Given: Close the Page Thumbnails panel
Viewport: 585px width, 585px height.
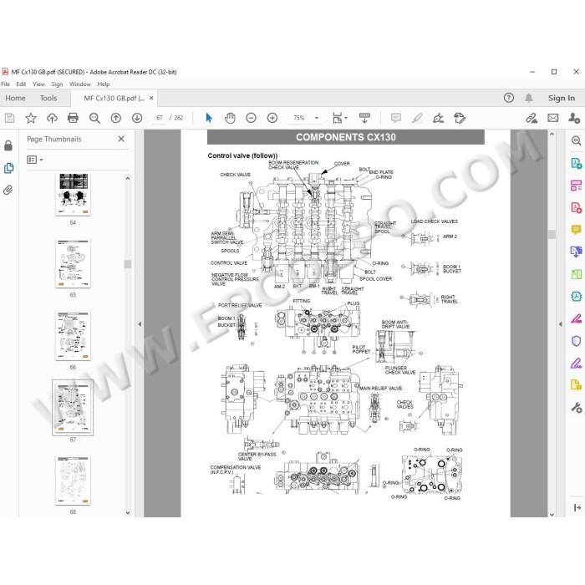Looking at the screenshot, I should [121, 139].
